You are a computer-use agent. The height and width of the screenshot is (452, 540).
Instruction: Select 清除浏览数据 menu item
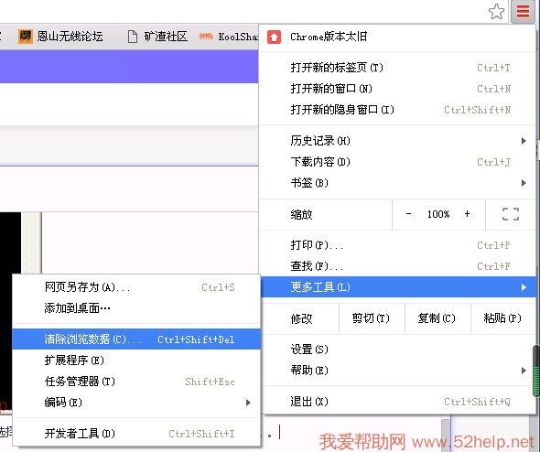136,339
